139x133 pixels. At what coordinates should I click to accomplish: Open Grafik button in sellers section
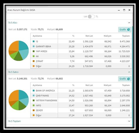coord(125,79)
